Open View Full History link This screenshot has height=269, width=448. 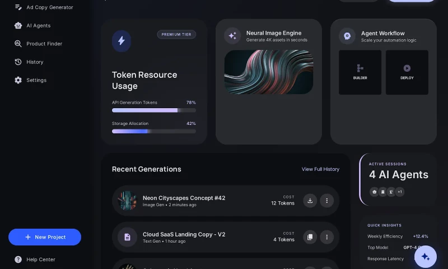pyautogui.click(x=320, y=169)
